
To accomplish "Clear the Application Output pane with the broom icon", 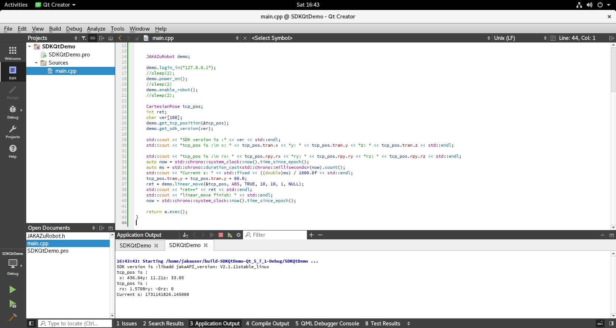I will (x=185, y=235).
